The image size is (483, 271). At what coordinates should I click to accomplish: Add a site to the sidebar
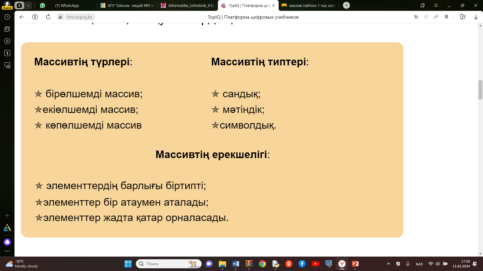7,216
